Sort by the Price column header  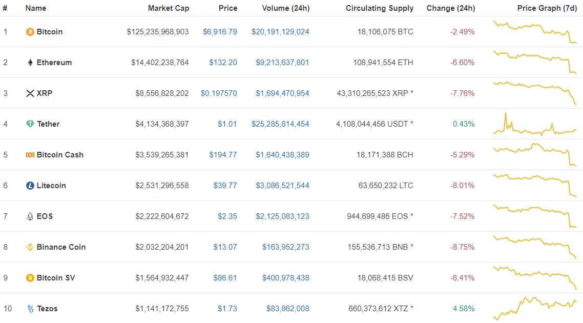point(228,8)
